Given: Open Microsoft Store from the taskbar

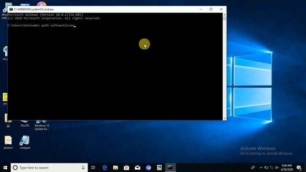Looking at the screenshot, I should pyautogui.click(x=126, y=168).
